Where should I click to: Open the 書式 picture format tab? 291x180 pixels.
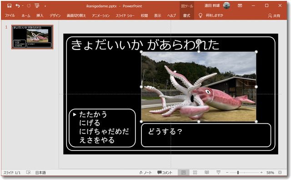pos(186,15)
